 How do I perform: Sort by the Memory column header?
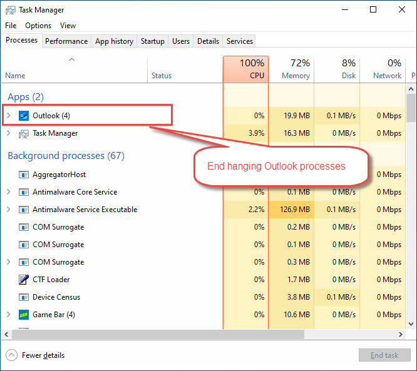point(291,69)
